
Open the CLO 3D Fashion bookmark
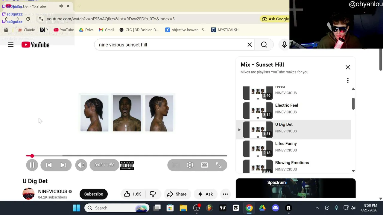tap(139, 30)
